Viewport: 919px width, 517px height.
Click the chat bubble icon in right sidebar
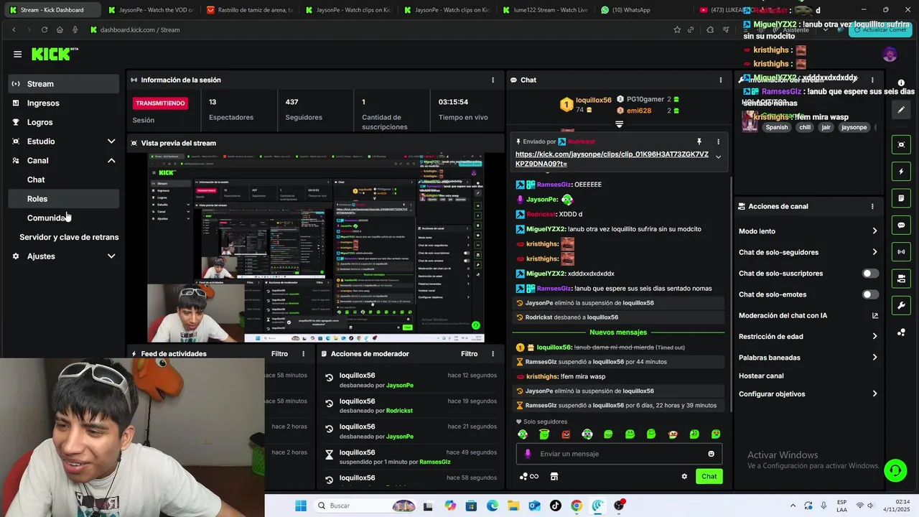coord(901,225)
